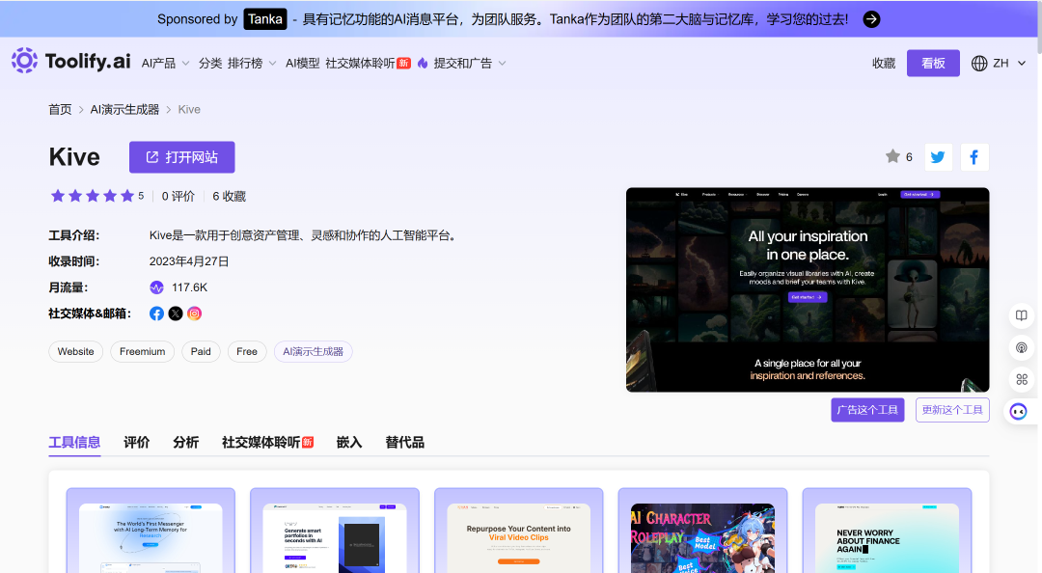Click the book icon in right sidebar
This screenshot has height=573, width=1042.
[x=1022, y=315]
